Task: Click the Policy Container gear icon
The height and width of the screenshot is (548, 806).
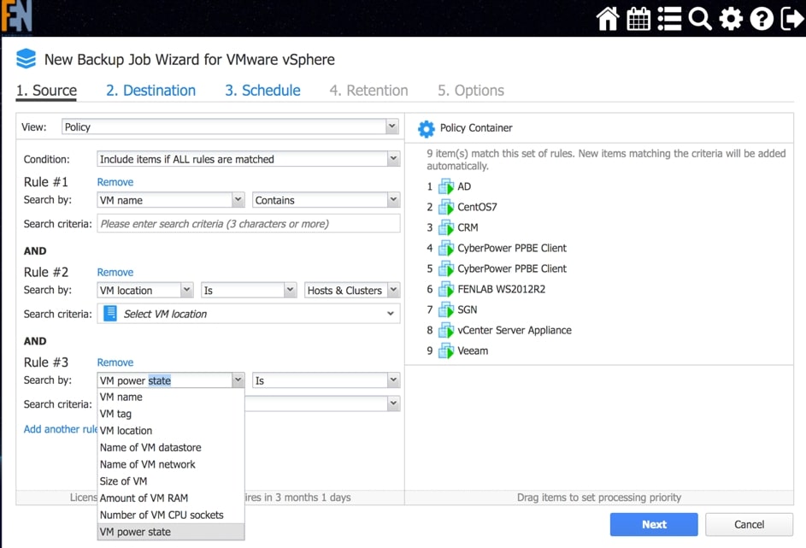Action: point(426,128)
